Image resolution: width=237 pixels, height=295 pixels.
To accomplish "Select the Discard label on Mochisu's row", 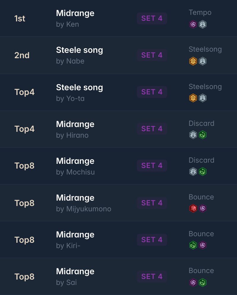I will tap(201, 160).
